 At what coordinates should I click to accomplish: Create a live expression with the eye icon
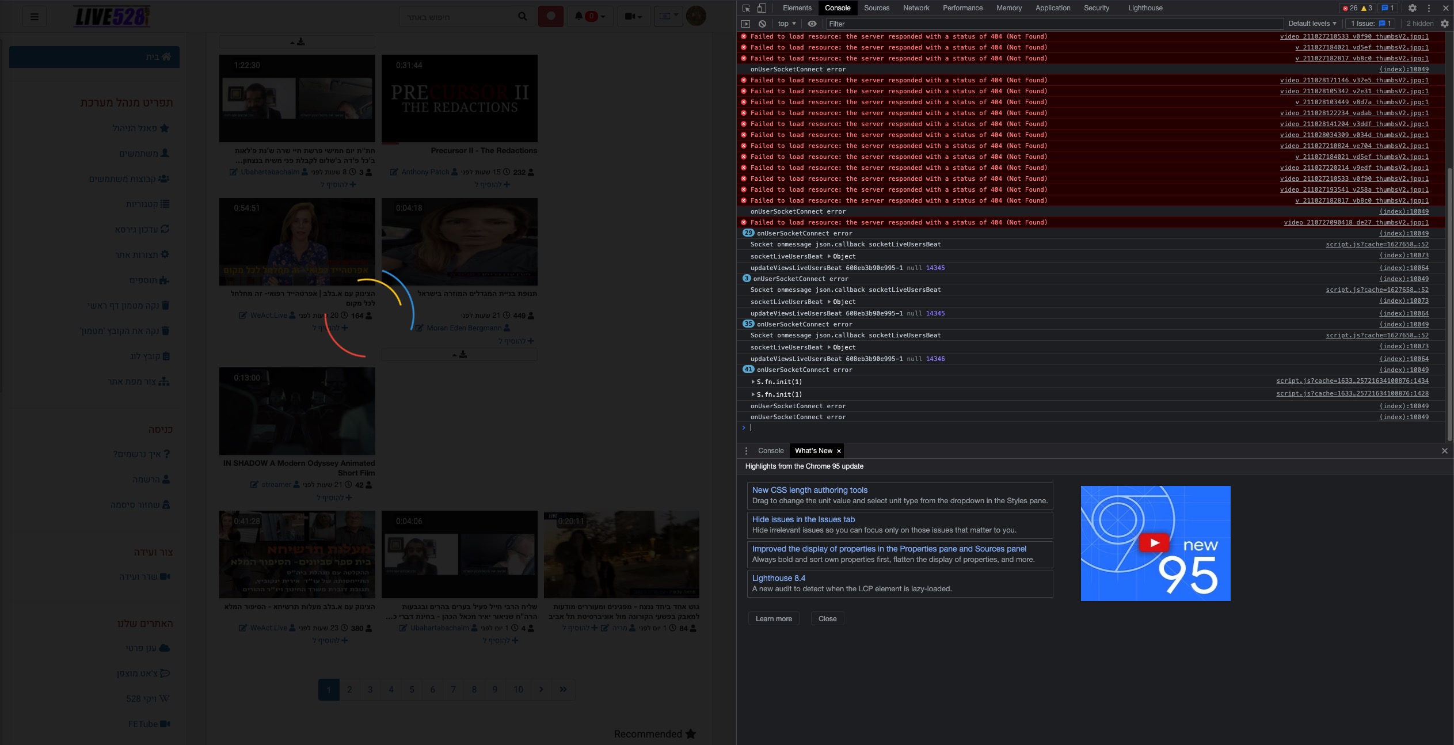coord(812,24)
